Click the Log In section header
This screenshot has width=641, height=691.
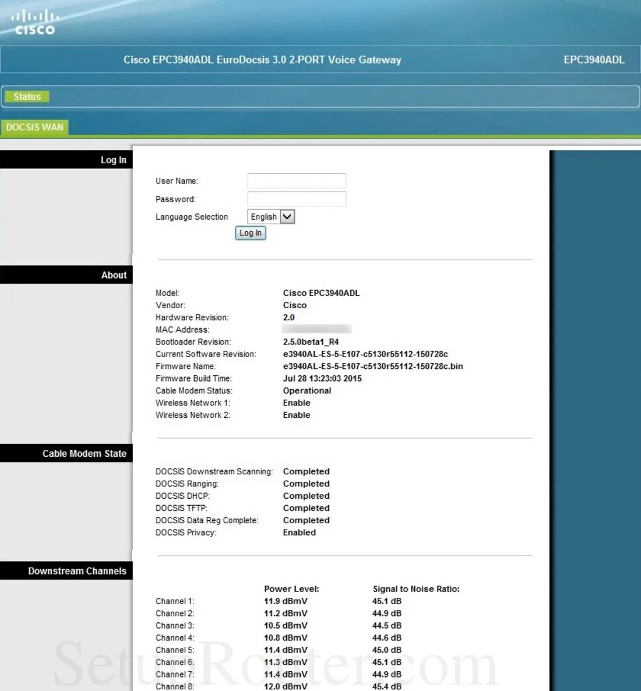[x=66, y=160]
